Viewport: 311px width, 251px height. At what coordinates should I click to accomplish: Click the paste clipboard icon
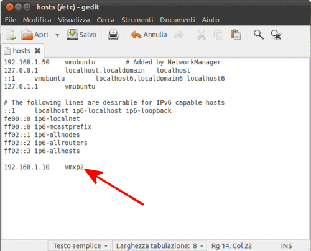tap(236, 35)
